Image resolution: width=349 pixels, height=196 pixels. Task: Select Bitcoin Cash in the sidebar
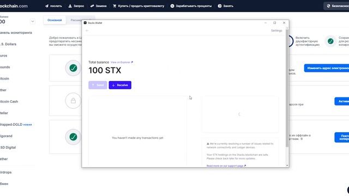tap(9, 102)
